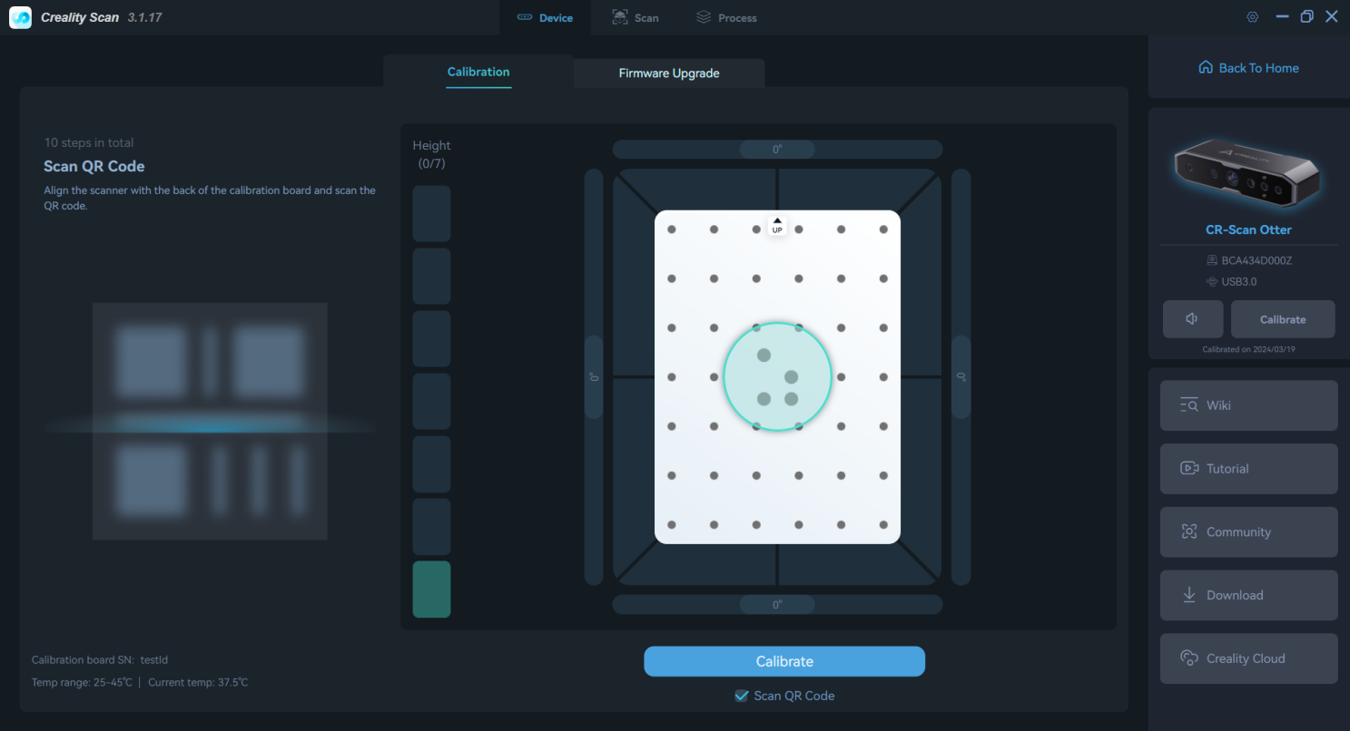The width and height of the screenshot is (1350, 731).
Task: Click the blurred QR code preview
Action: click(210, 422)
